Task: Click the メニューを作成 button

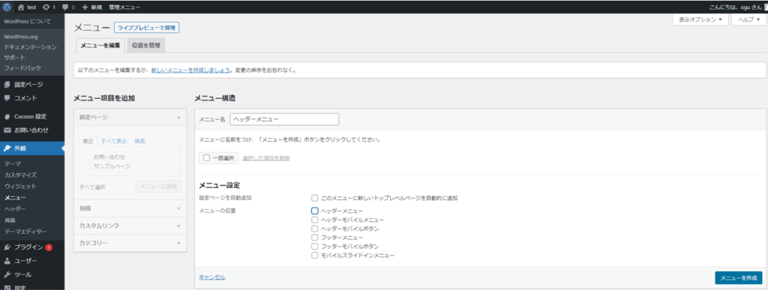Action: click(x=739, y=278)
